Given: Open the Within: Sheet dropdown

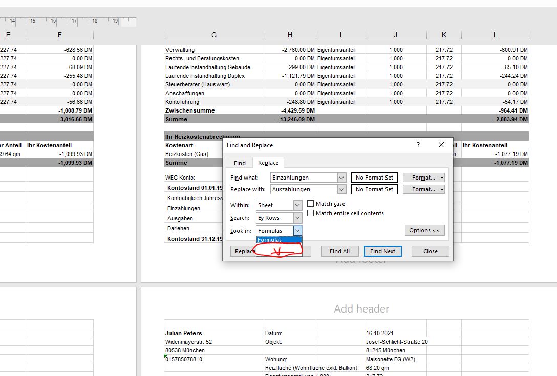Looking at the screenshot, I should tap(296, 204).
